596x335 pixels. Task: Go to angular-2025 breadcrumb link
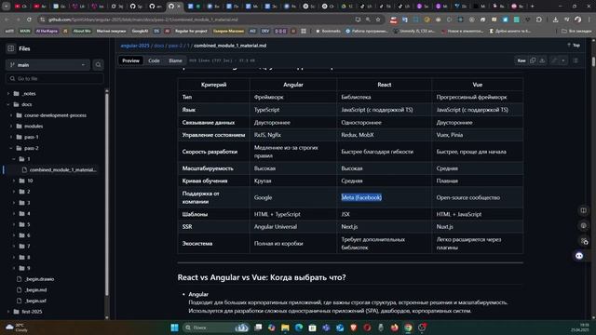(135, 46)
